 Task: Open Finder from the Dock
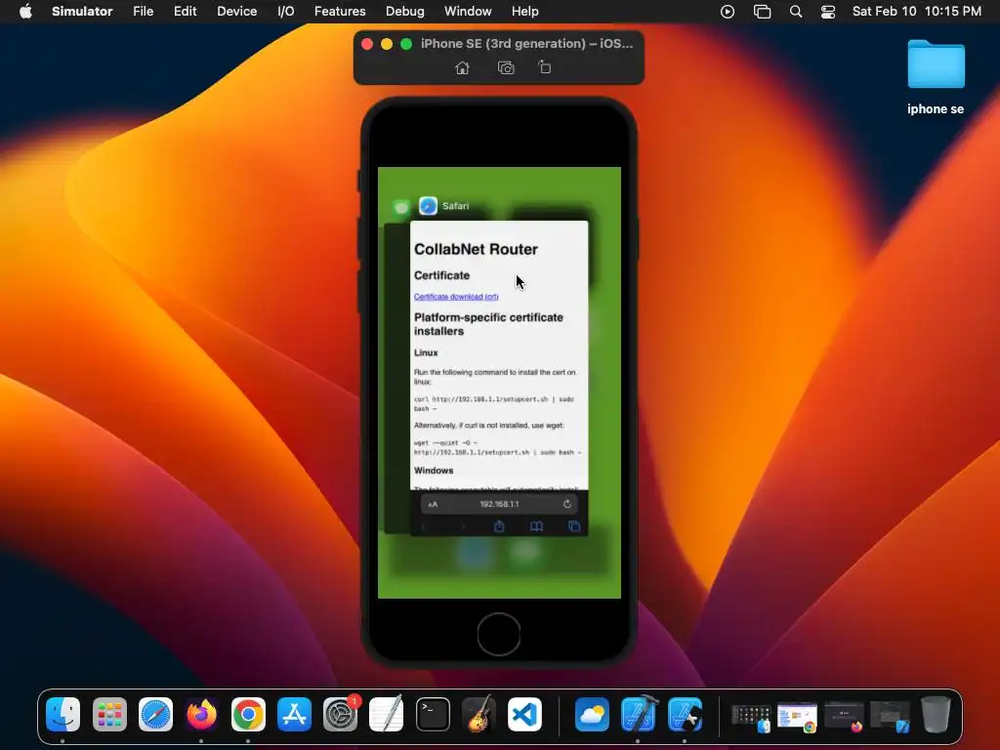point(62,714)
